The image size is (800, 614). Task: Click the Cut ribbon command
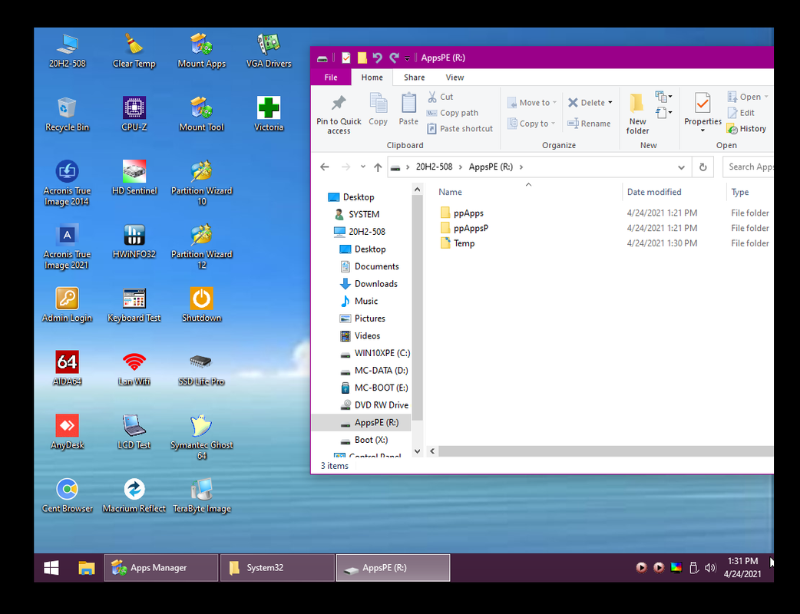(440, 97)
